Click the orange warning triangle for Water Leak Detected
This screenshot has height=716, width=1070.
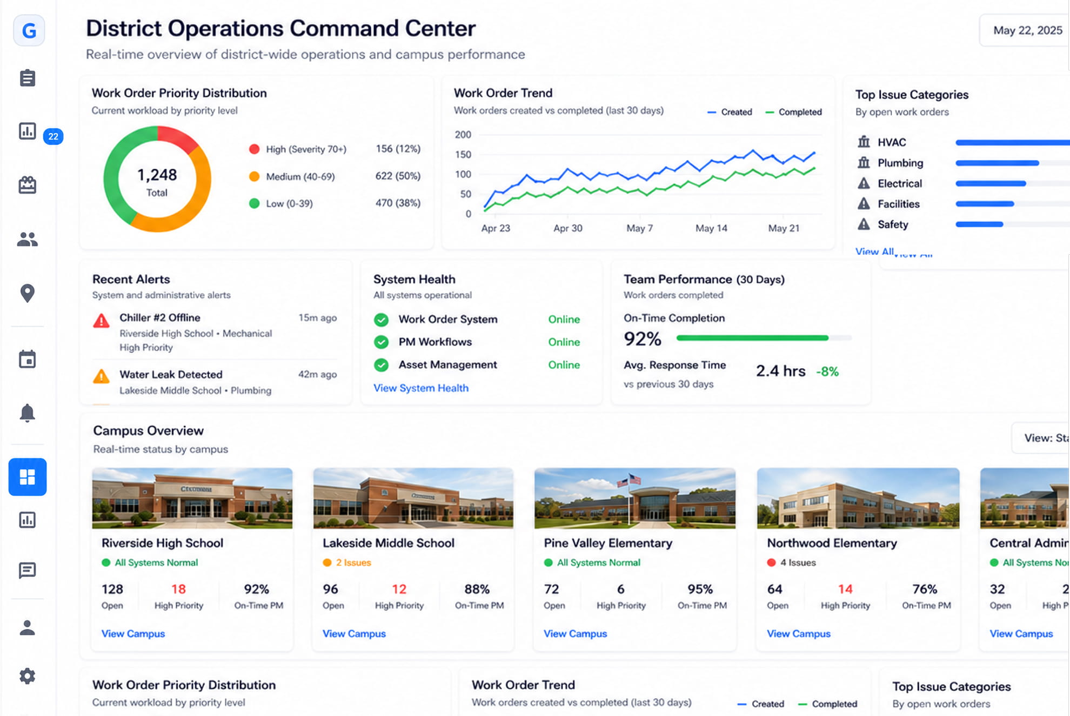tap(101, 376)
